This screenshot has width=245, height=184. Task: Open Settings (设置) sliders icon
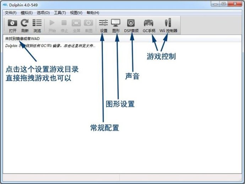(103, 23)
